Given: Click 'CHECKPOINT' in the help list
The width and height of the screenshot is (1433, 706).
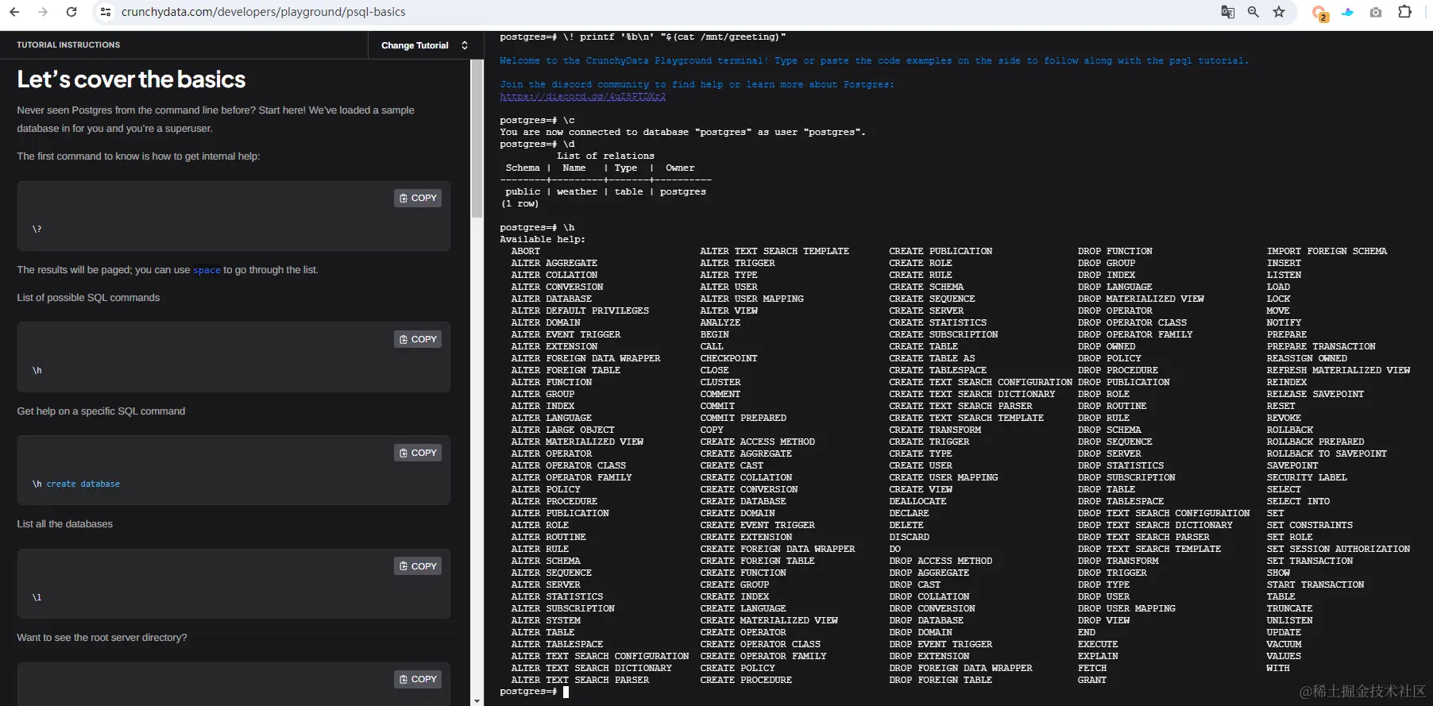Looking at the screenshot, I should point(728,358).
